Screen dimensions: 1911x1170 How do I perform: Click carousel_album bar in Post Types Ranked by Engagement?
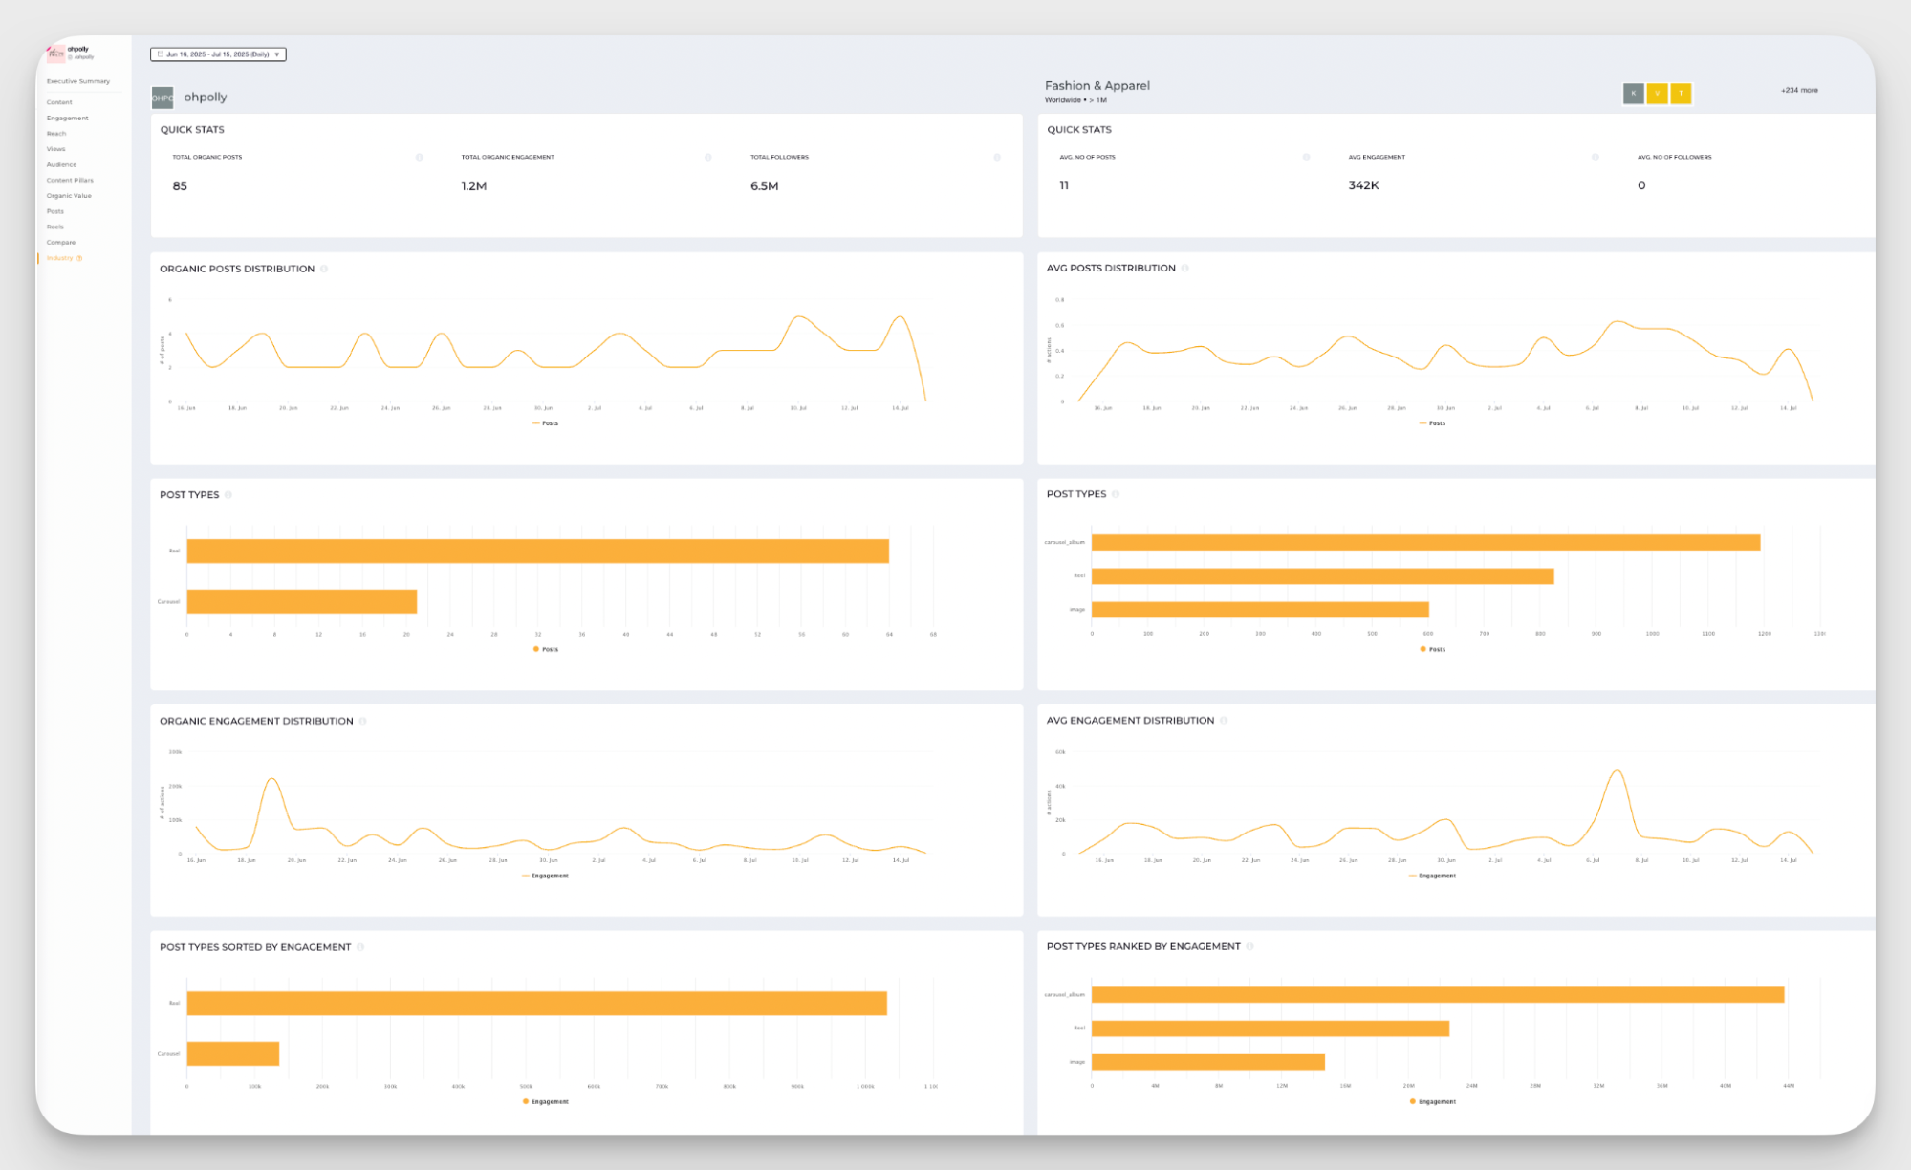tap(1438, 995)
